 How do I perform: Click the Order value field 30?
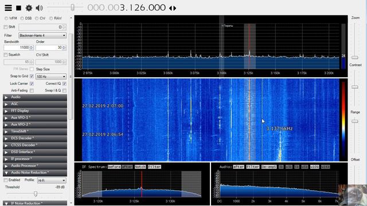pos(49,47)
